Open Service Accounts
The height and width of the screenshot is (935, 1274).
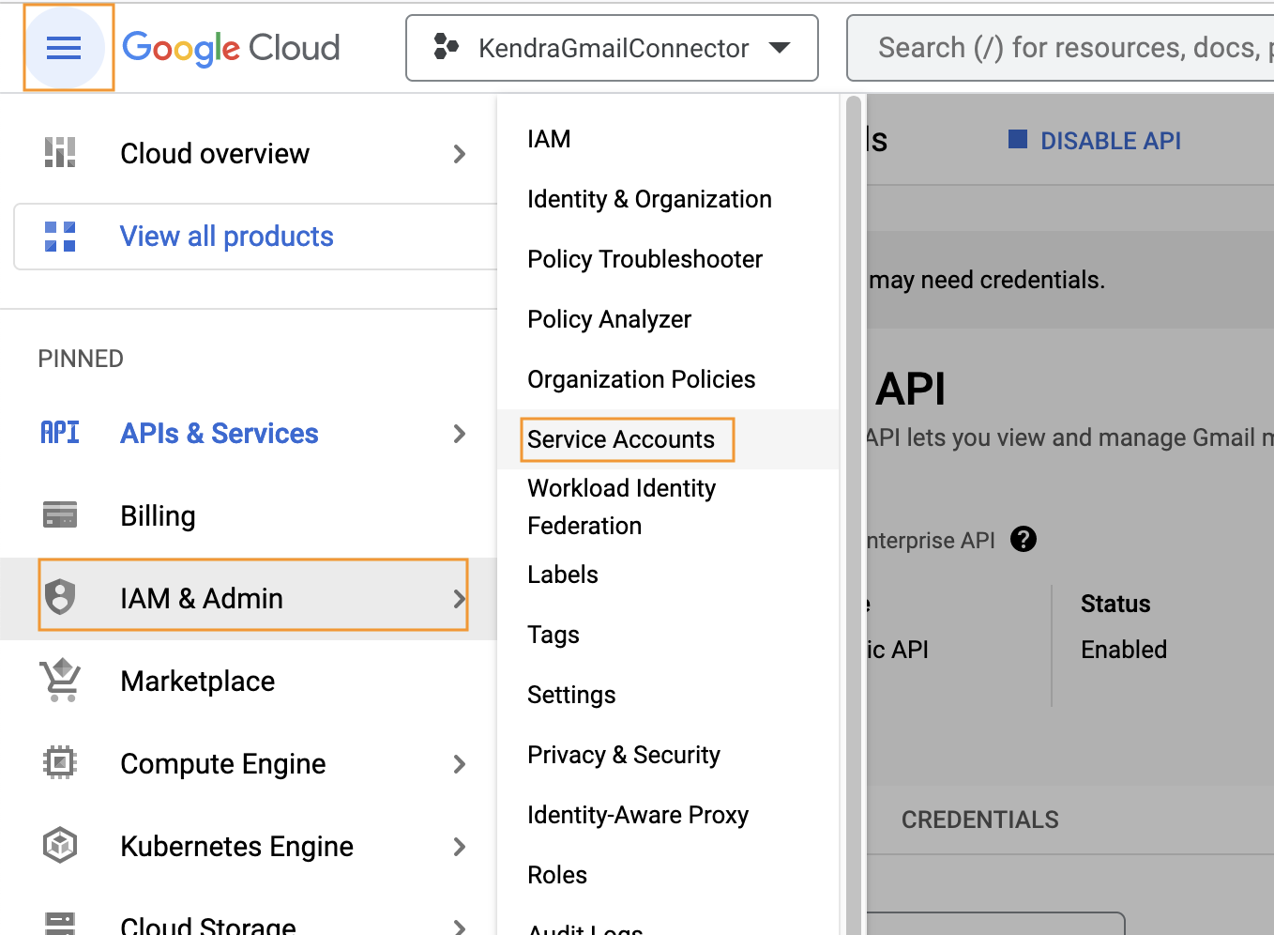[621, 439]
